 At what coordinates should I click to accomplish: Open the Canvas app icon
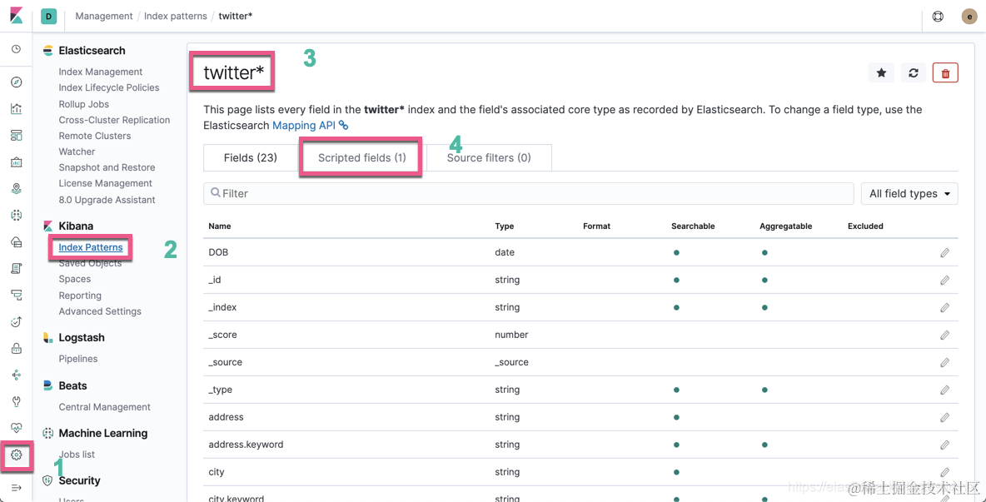click(17, 162)
